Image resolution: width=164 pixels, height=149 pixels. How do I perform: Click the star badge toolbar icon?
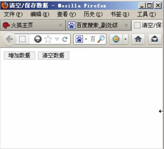116,39
